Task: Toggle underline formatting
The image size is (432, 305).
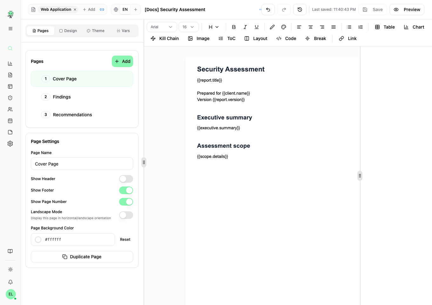Action: (257, 27)
